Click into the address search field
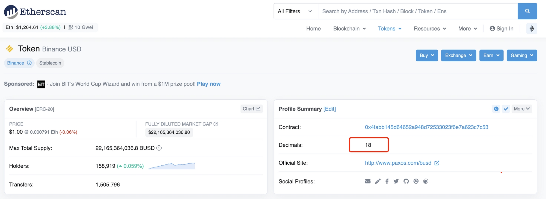The image size is (546, 199). click(x=418, y=11)
